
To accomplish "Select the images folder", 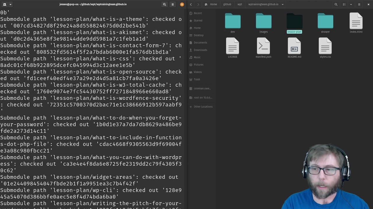I will click(x=263, y=23).
